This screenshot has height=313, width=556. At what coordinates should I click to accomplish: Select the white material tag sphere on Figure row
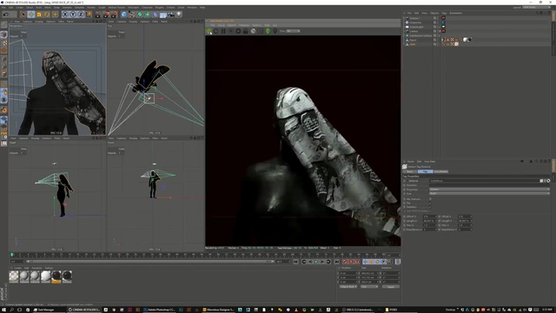pyautogui.click(x=466, y=40)
